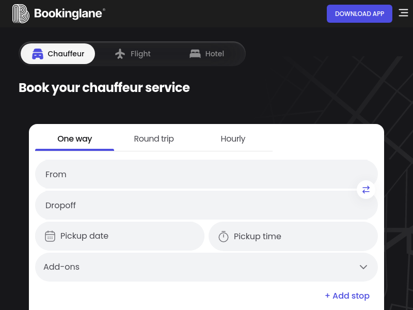Screen dimensions: 413x310
Task: Click the Download App button
Action: 359,14
